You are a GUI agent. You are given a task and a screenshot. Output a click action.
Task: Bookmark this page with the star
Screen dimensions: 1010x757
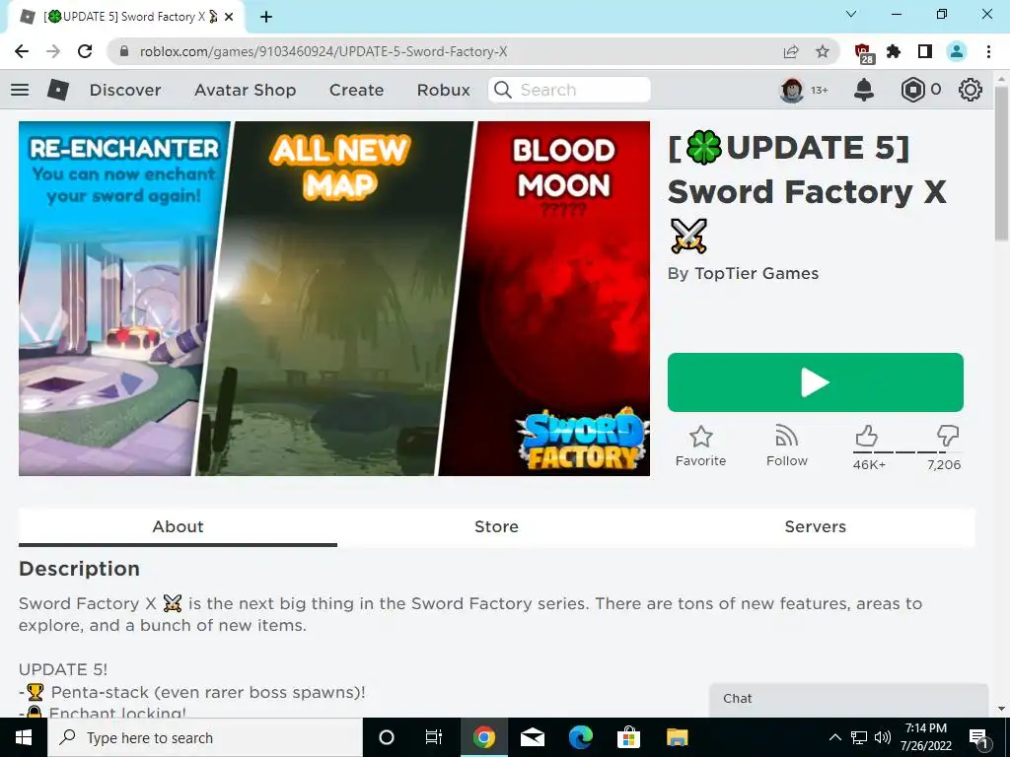pos(823,51)
